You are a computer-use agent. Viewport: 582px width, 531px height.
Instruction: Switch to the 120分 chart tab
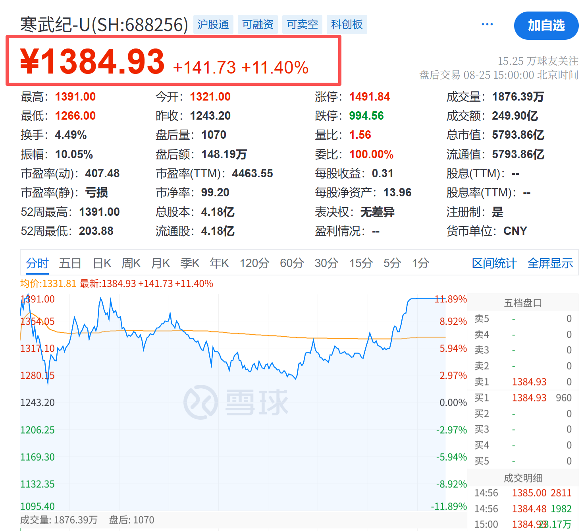[255, 263]
